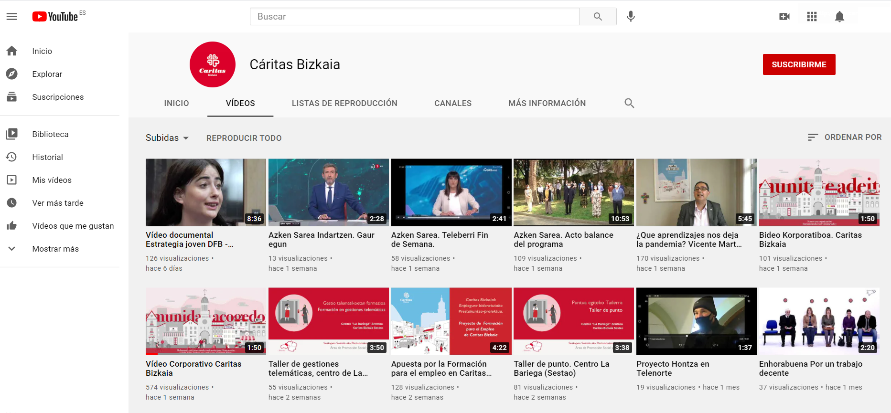The image size is (891, 413).
Task: Click the Buscar search field
Action: (415, 17)
